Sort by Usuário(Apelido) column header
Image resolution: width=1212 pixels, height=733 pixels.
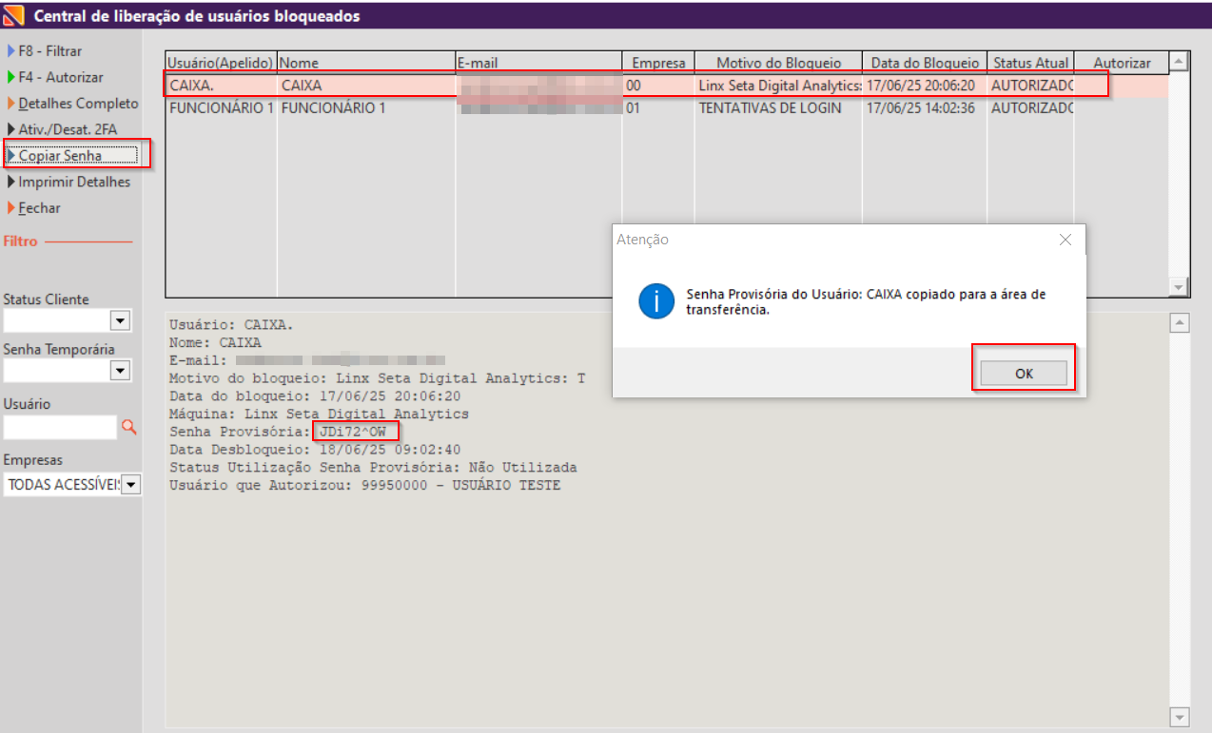coord(222,63)
